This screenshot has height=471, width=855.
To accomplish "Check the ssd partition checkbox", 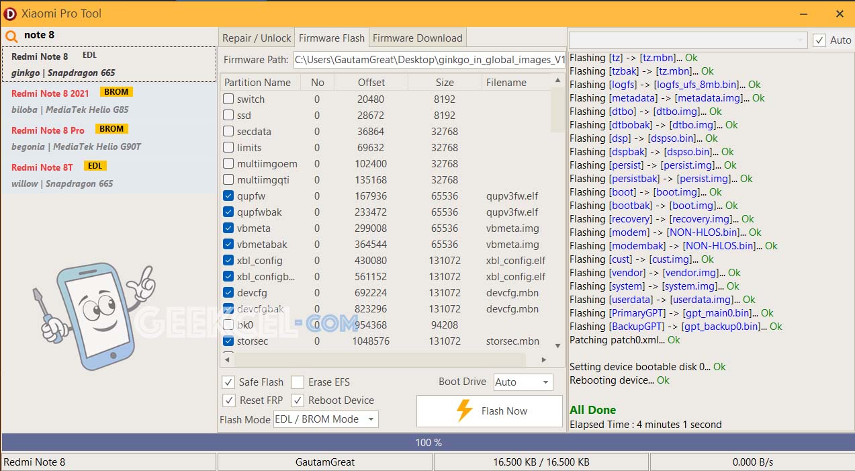I will click(x=228, y=115).
